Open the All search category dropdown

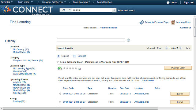pyautogui.click(x=66, y=10)
